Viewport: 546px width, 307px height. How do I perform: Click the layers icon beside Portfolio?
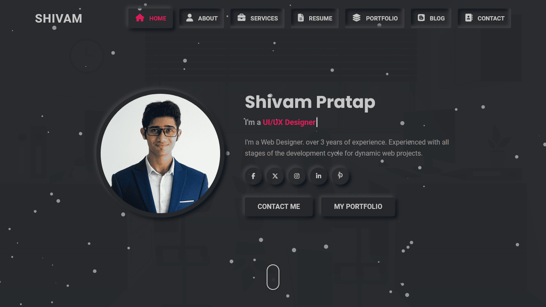point(357,17)
